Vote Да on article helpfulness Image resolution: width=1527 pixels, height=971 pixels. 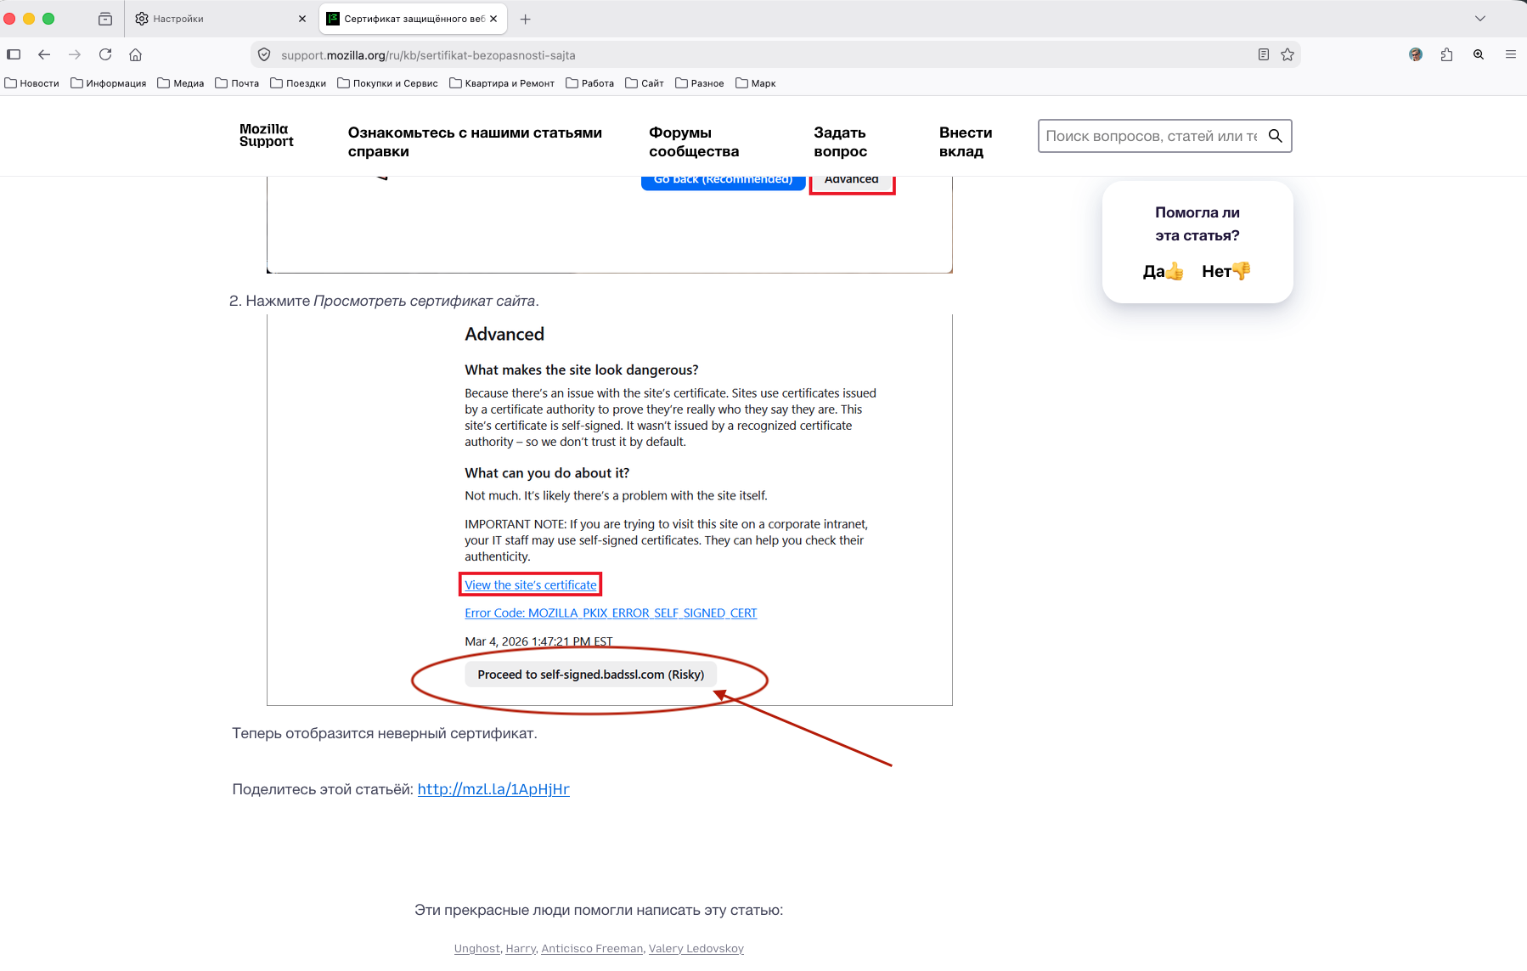point(1164,271)
